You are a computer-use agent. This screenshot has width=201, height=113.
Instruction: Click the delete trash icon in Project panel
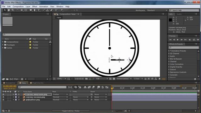click(x=22, y=79)
